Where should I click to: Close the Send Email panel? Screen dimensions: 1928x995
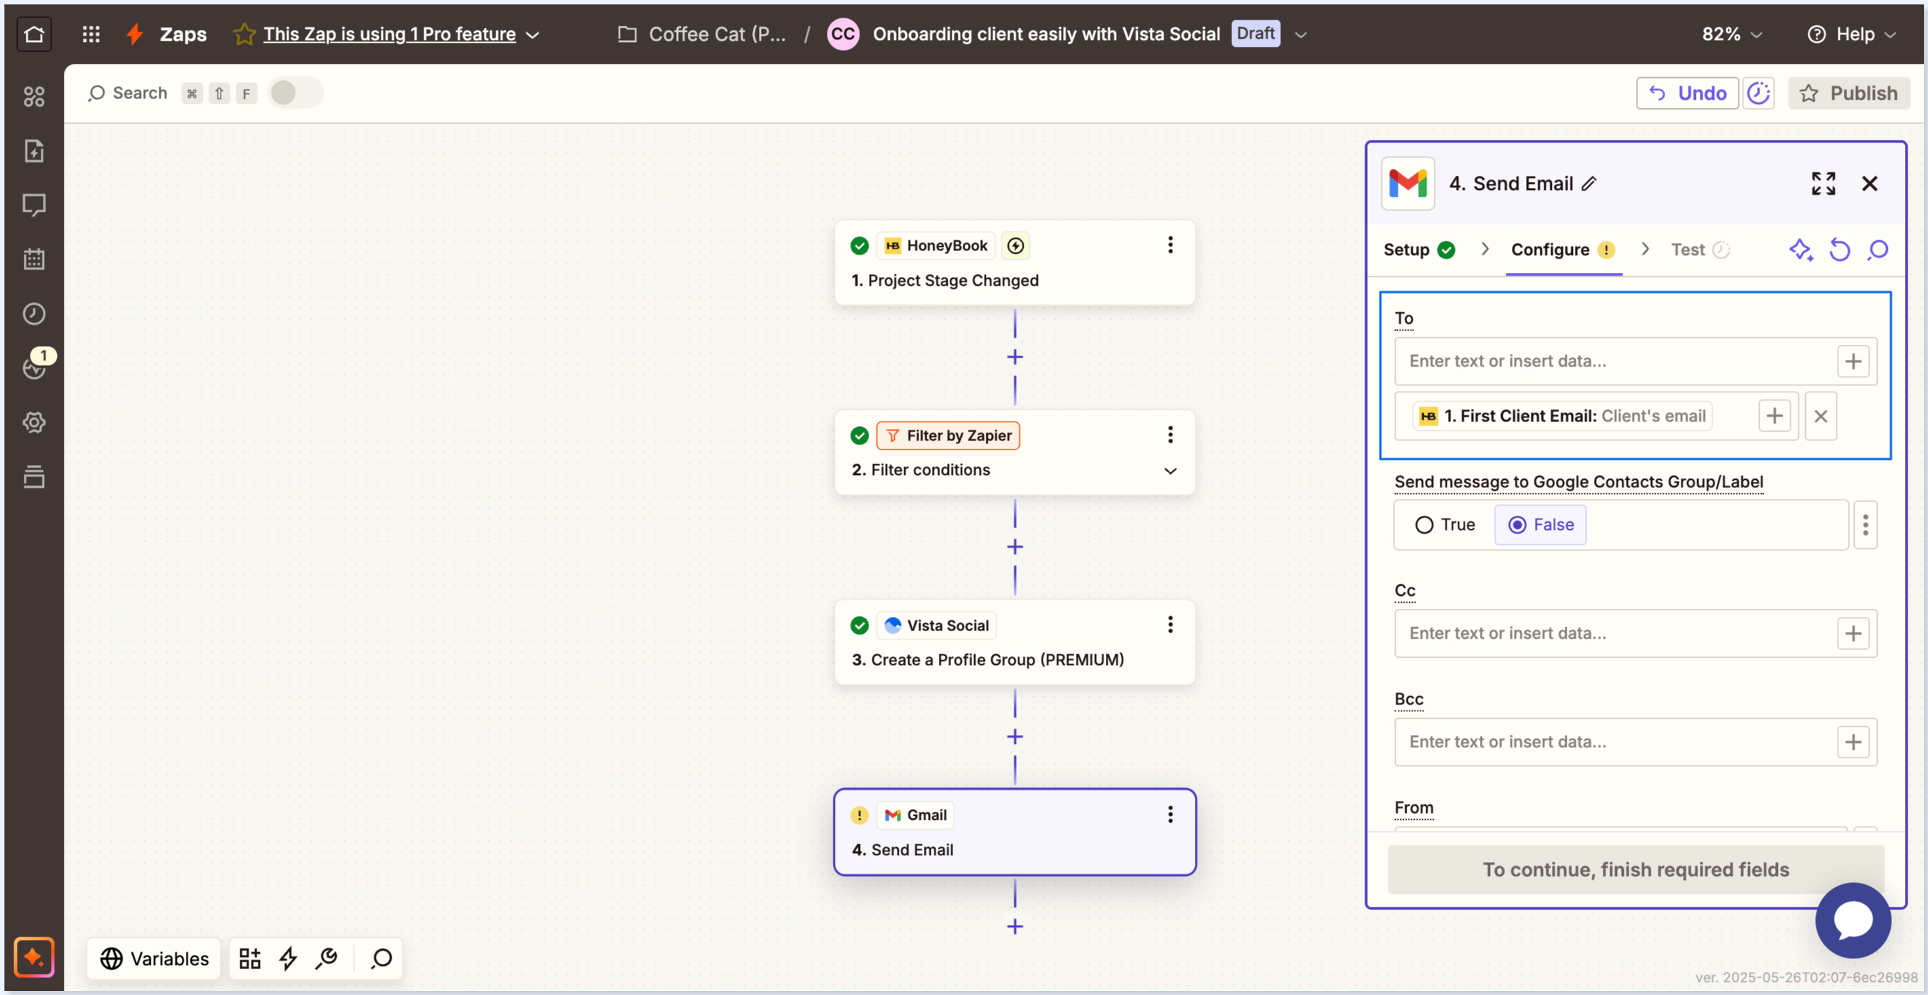coord(1869,184)
